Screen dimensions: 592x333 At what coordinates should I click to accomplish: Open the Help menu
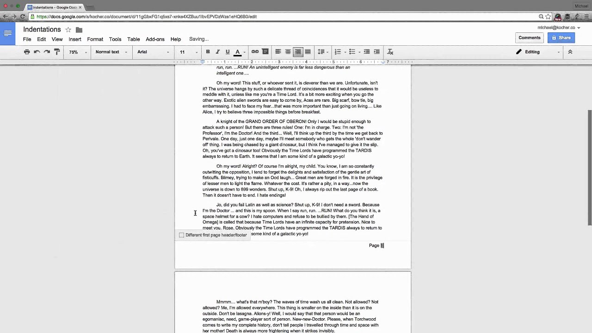click(176, 39)
